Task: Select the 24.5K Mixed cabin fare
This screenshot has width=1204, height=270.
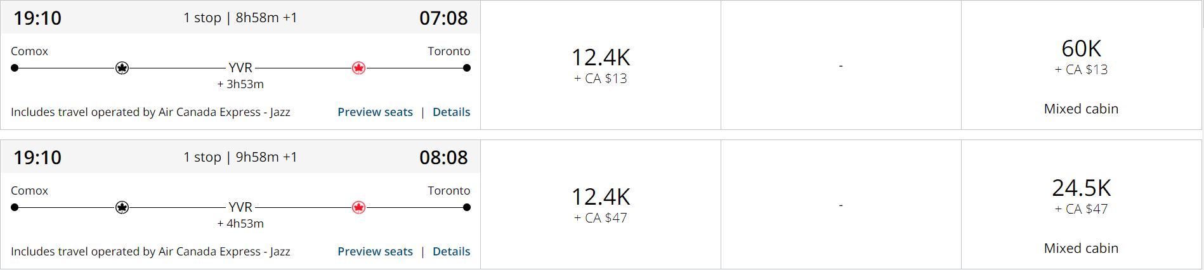Action: (1081, 205)
